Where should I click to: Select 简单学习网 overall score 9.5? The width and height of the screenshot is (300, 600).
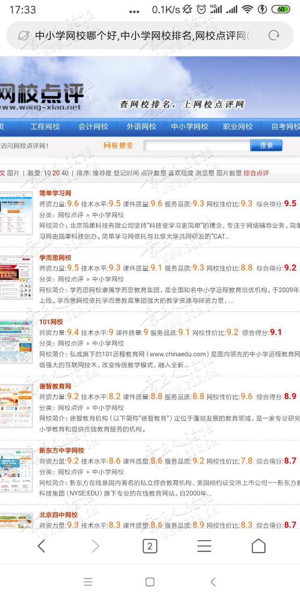click(x=290, y=203)
